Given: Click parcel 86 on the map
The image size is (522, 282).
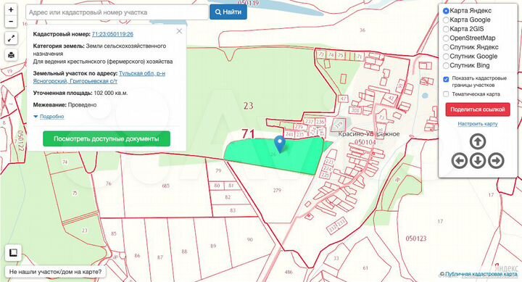Looking at the screenshot, I should (137, 256).
